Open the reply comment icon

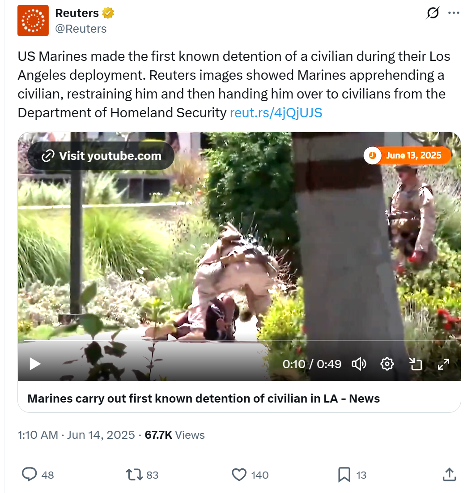29,475
